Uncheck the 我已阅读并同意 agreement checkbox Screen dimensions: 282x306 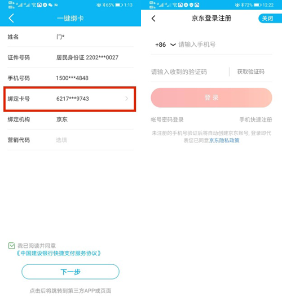click(12, 246)
